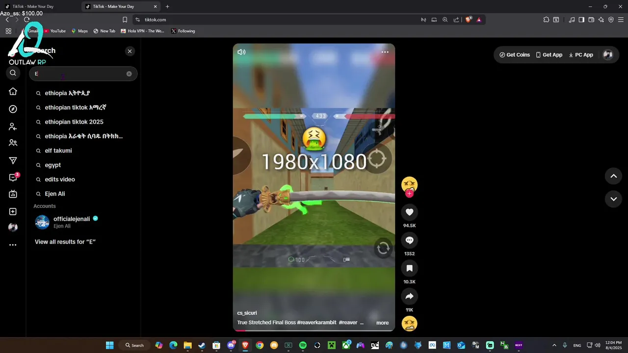Open profile avatar at top right
Viewport: 628px width, 353px height.
[x=608, y=55]
